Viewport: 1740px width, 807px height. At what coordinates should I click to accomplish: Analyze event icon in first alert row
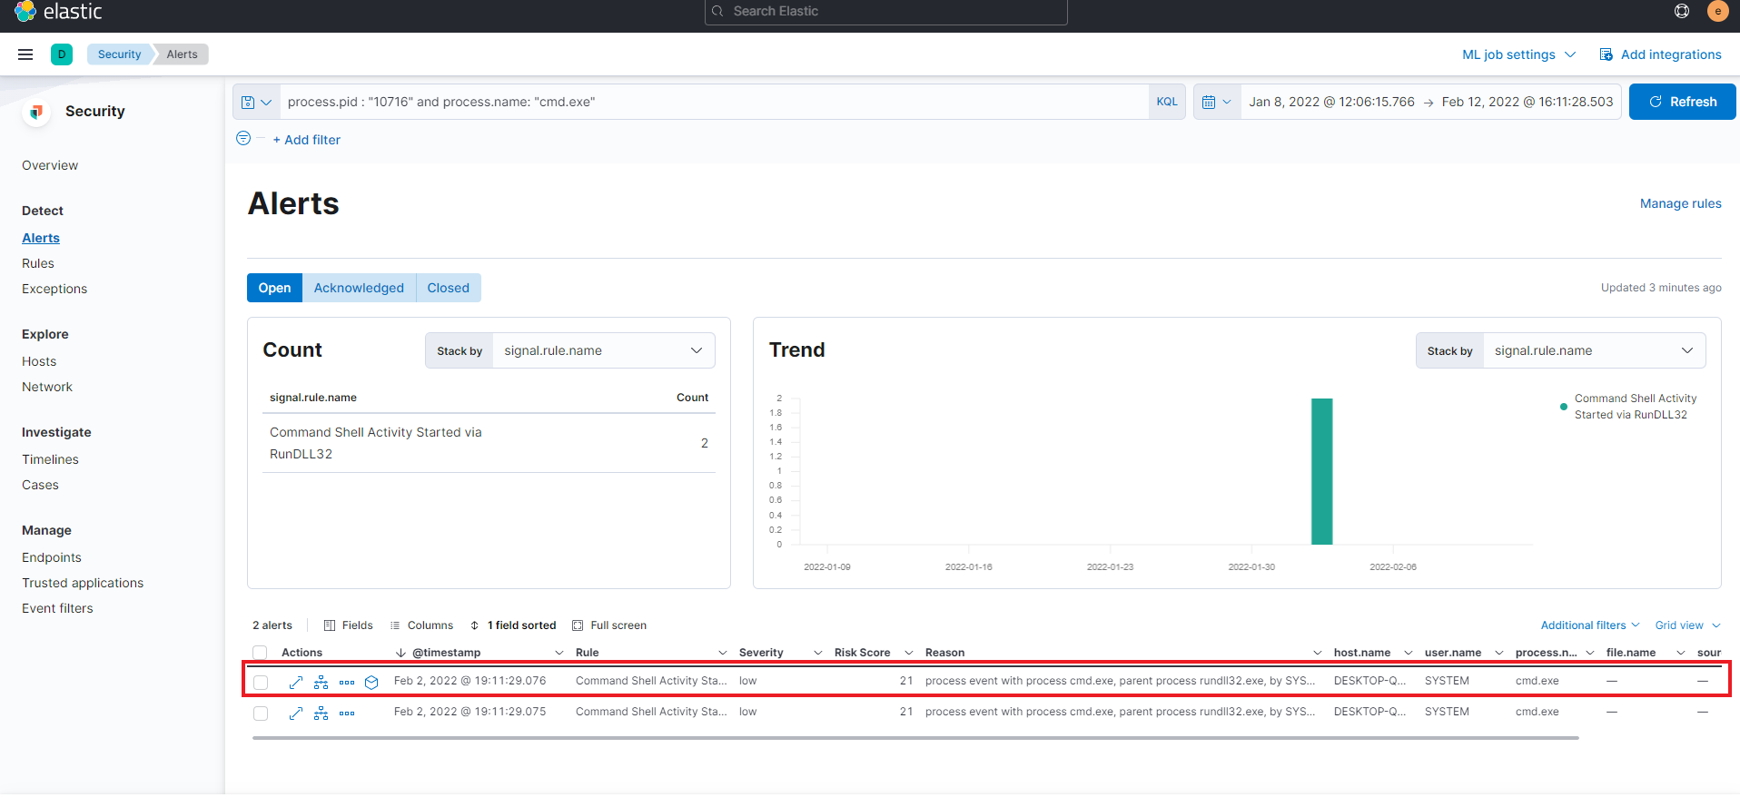click(321, 682)
